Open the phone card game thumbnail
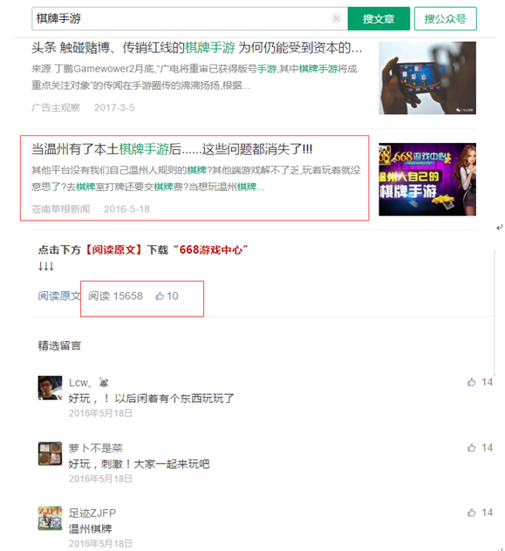Image resolution: width=505 pixels, height=551 pixels. [x=427, y=78]
